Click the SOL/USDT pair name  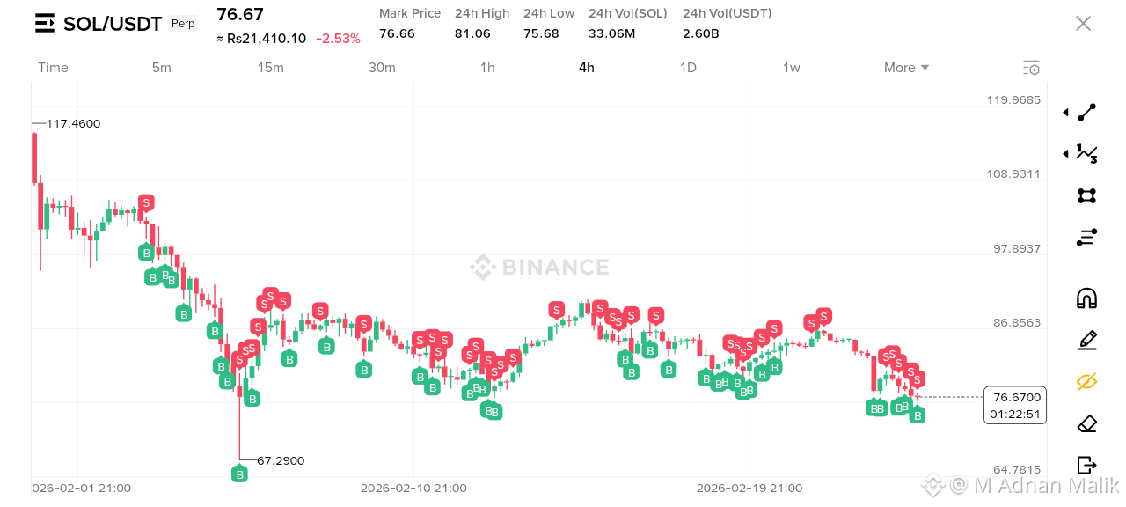point(113,24)
